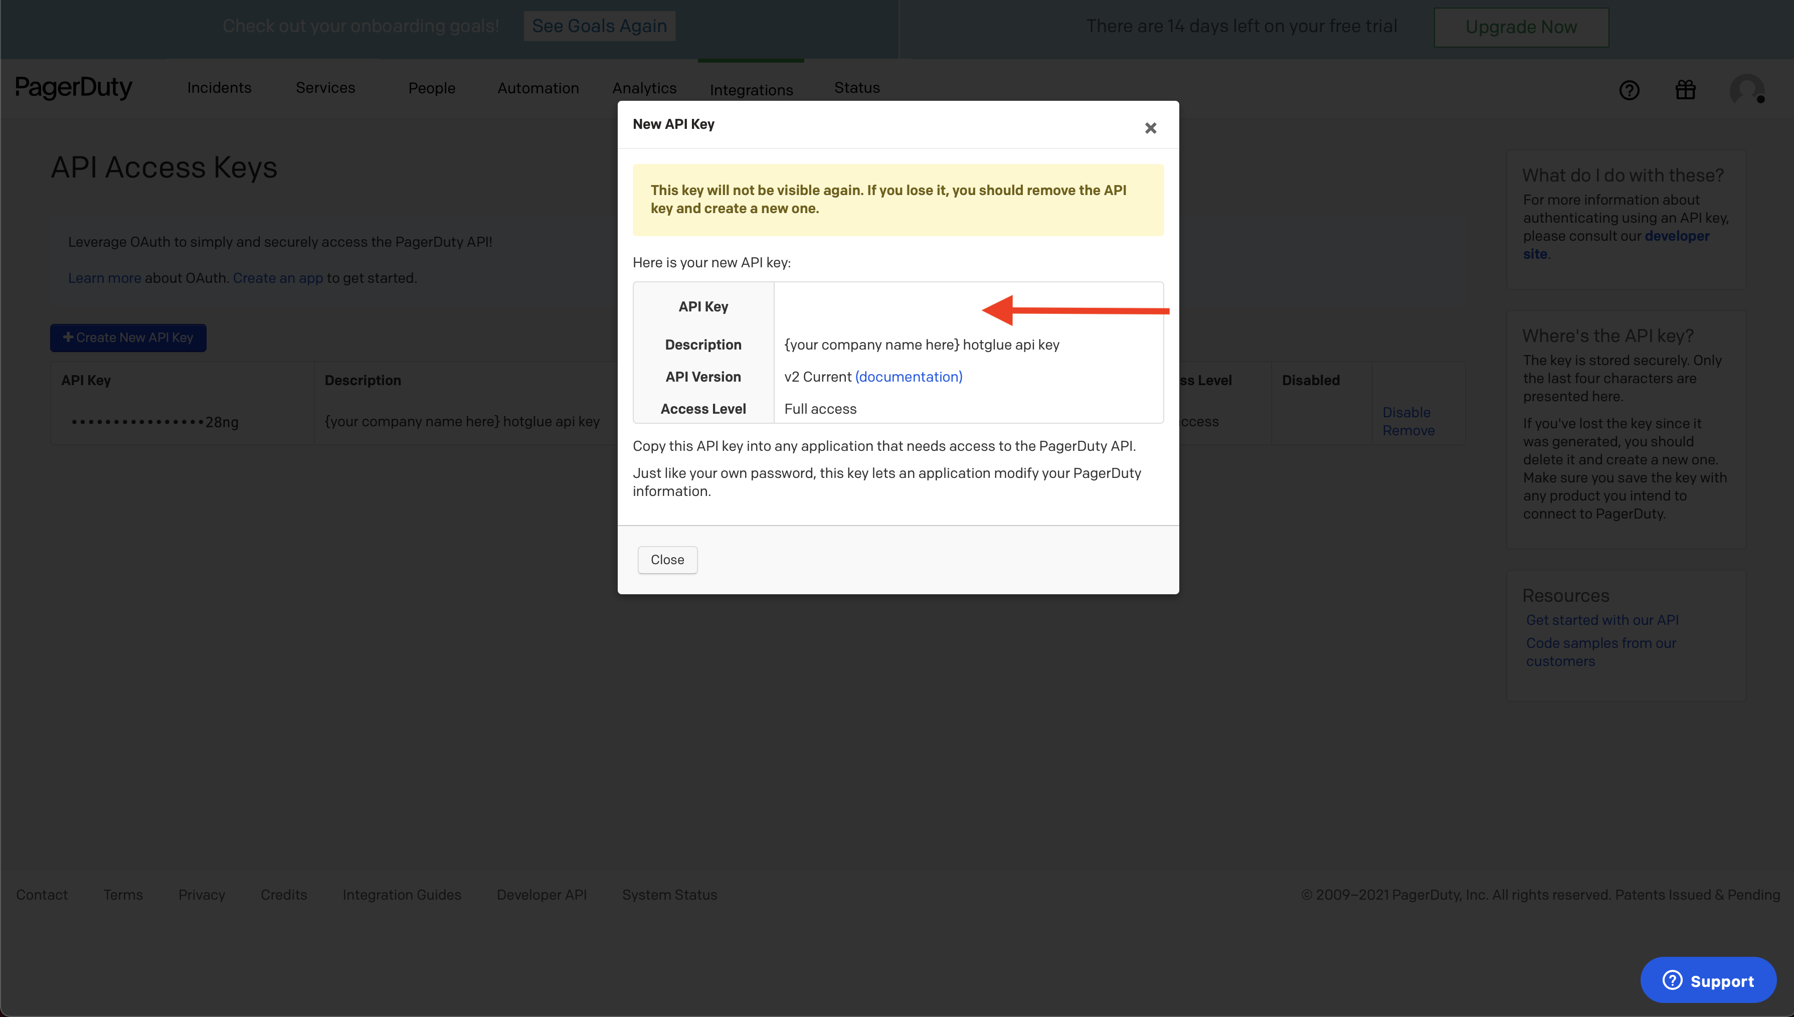Open the help question mark icon

pyautogui.click(x=1629, y=90)
